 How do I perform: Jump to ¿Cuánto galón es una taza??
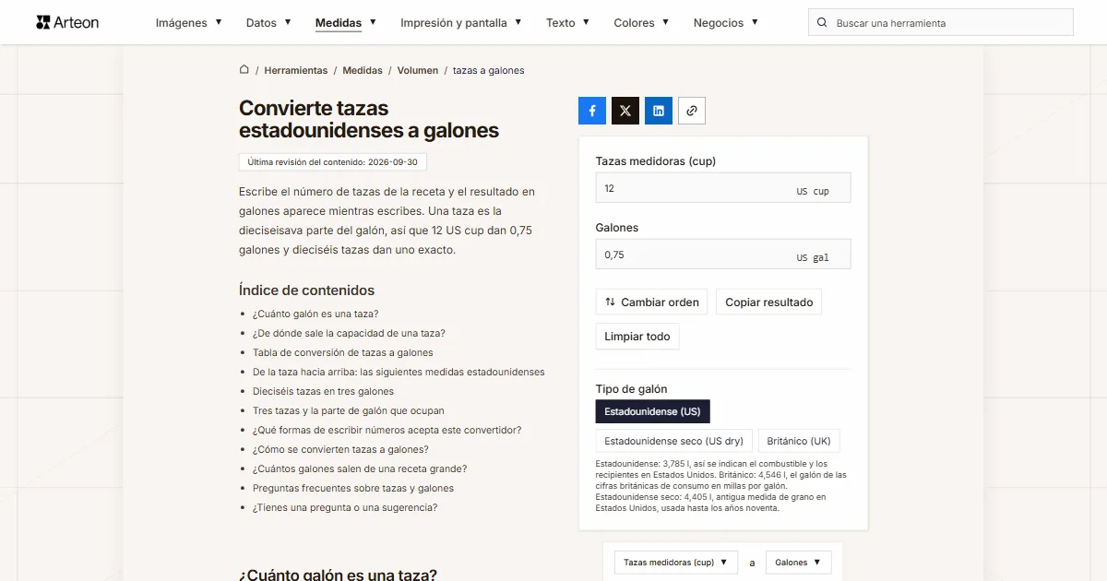click(315, 314)
